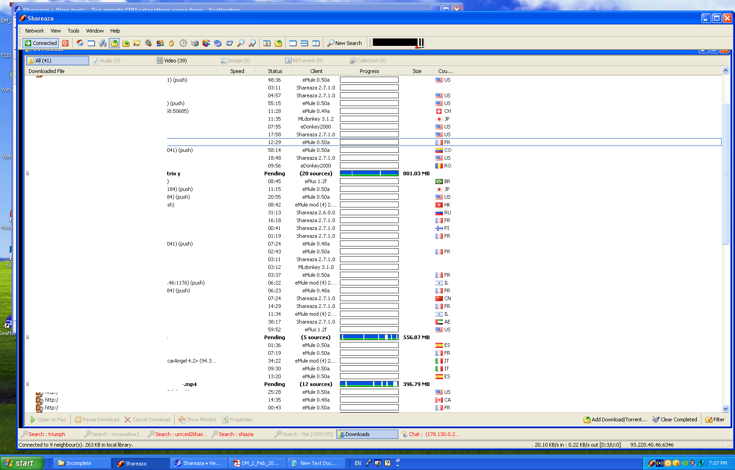The image size is (735, 470).
Task: Collapse the 556.87 MB download sources
Action: point(28,337)
